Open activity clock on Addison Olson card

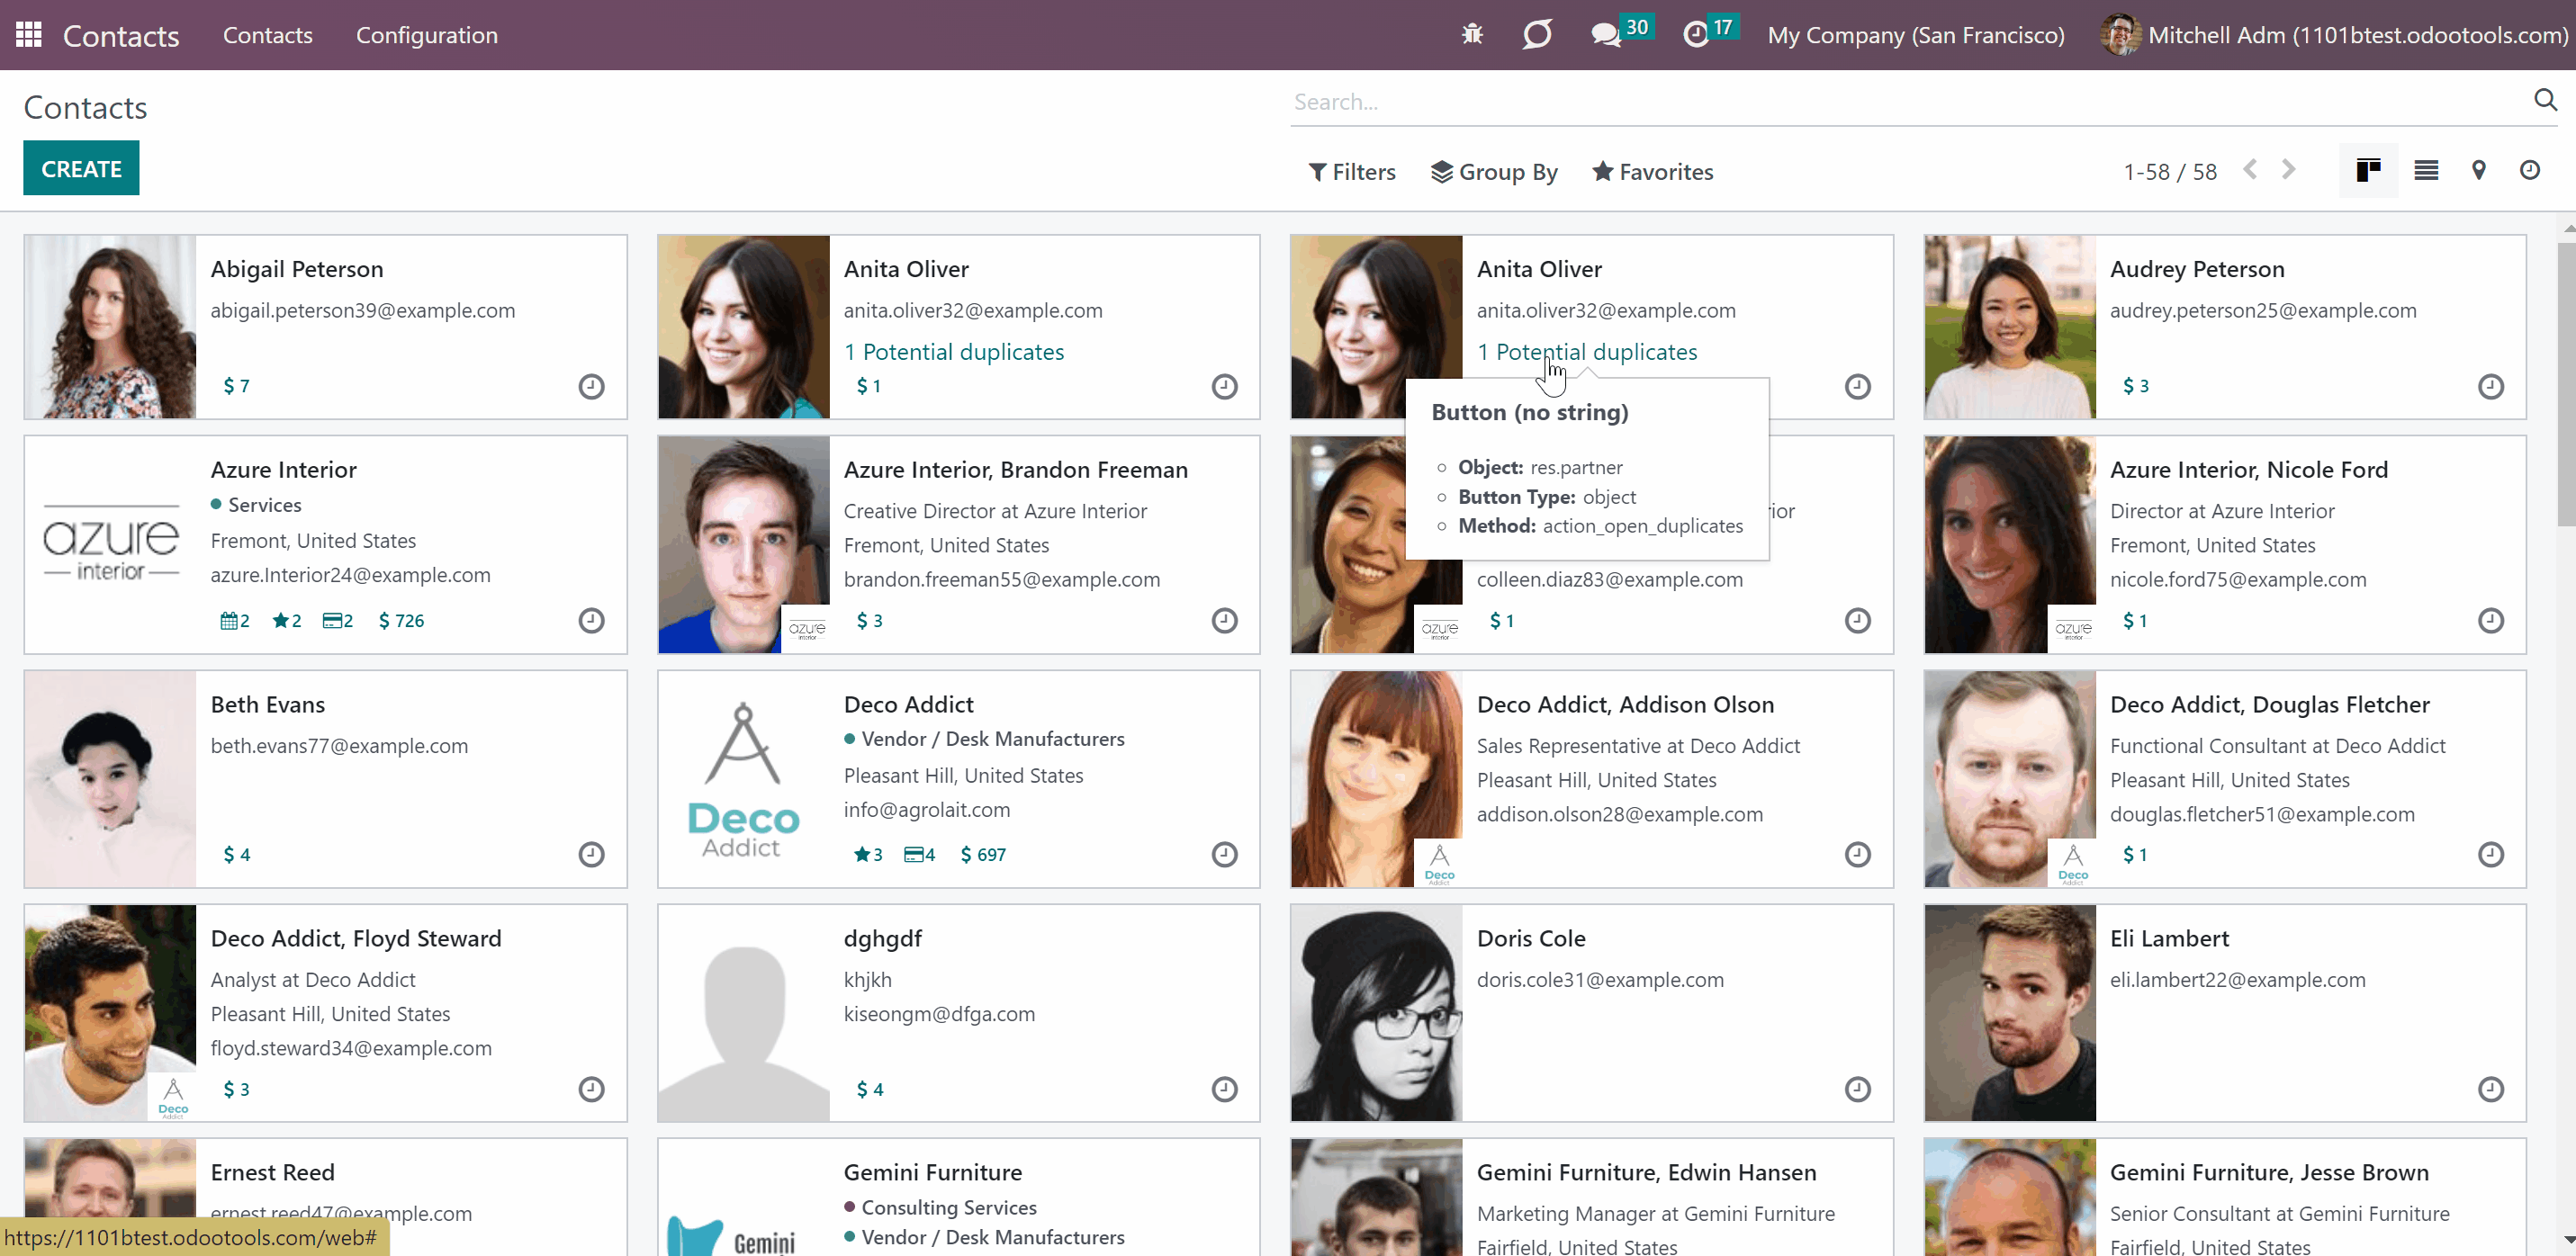coord(1858,855)
